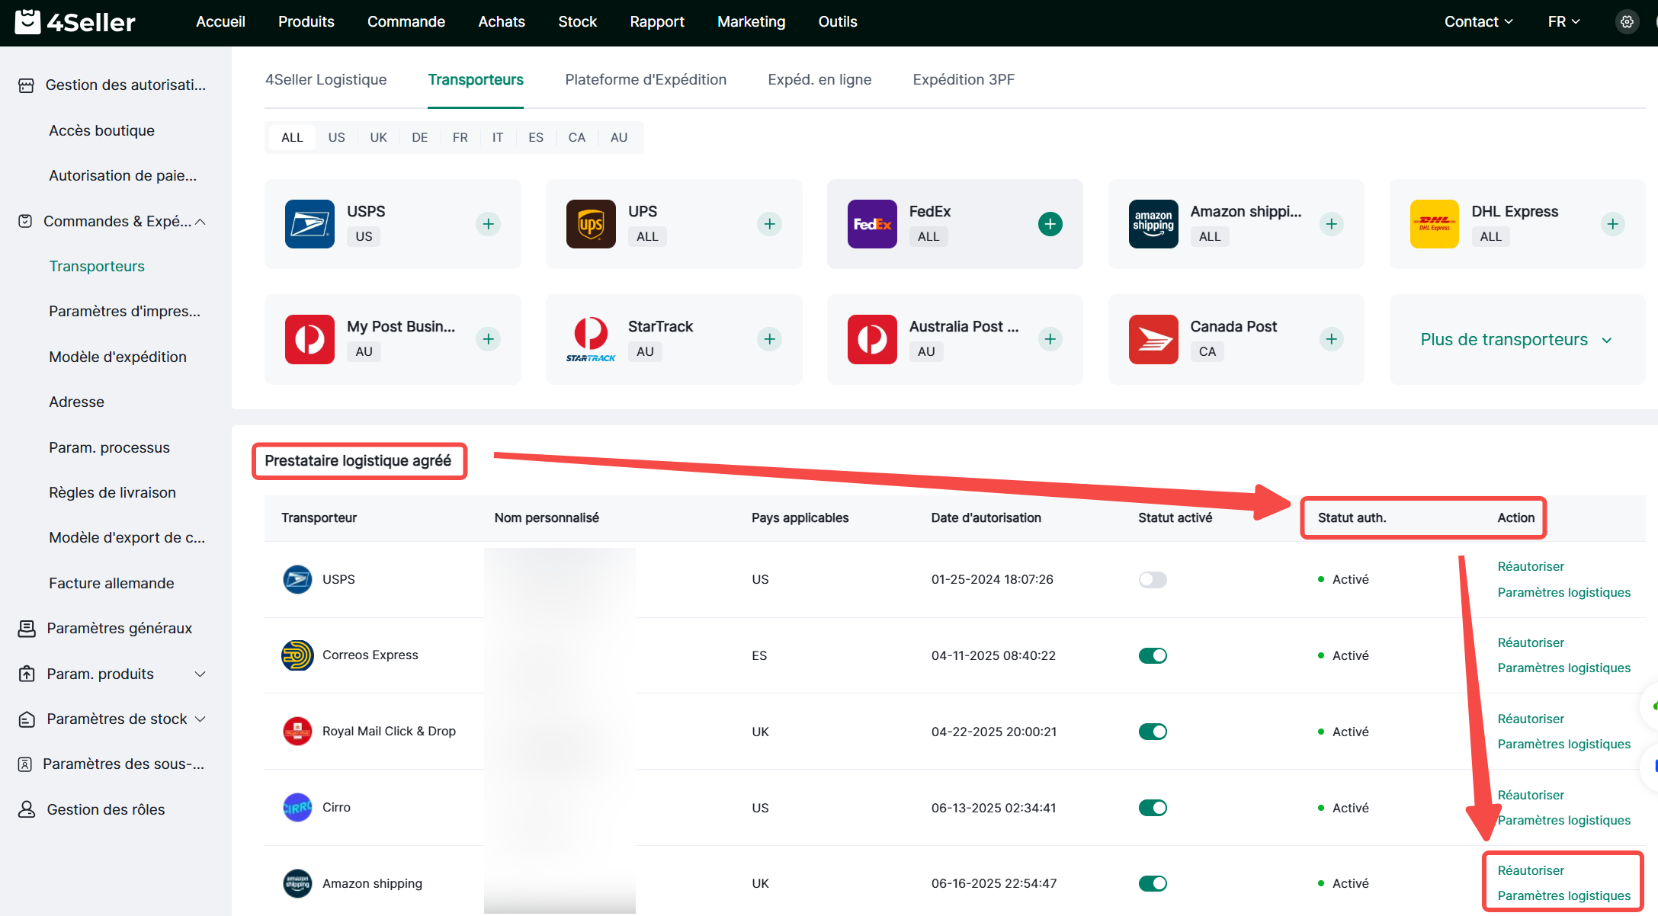The image size is (1658, 916).
Task: Click the StarTrack carrier logo
Action: [x=590, y=339]
